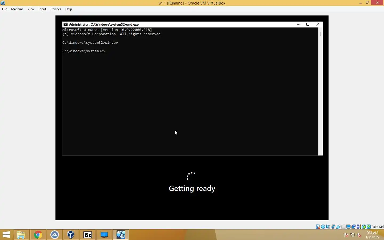This screenshot has height=240, width=384.
Task: Click the 'winver' command text
Action: click(x=111, y=42)
